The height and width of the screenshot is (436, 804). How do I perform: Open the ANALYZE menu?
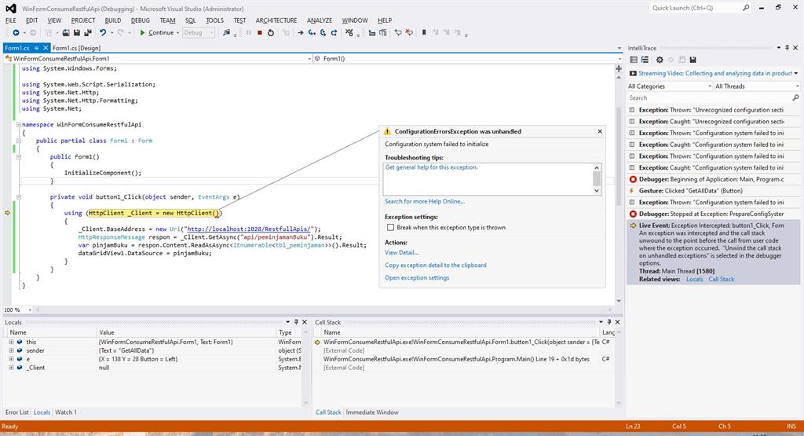coord(319,20)
